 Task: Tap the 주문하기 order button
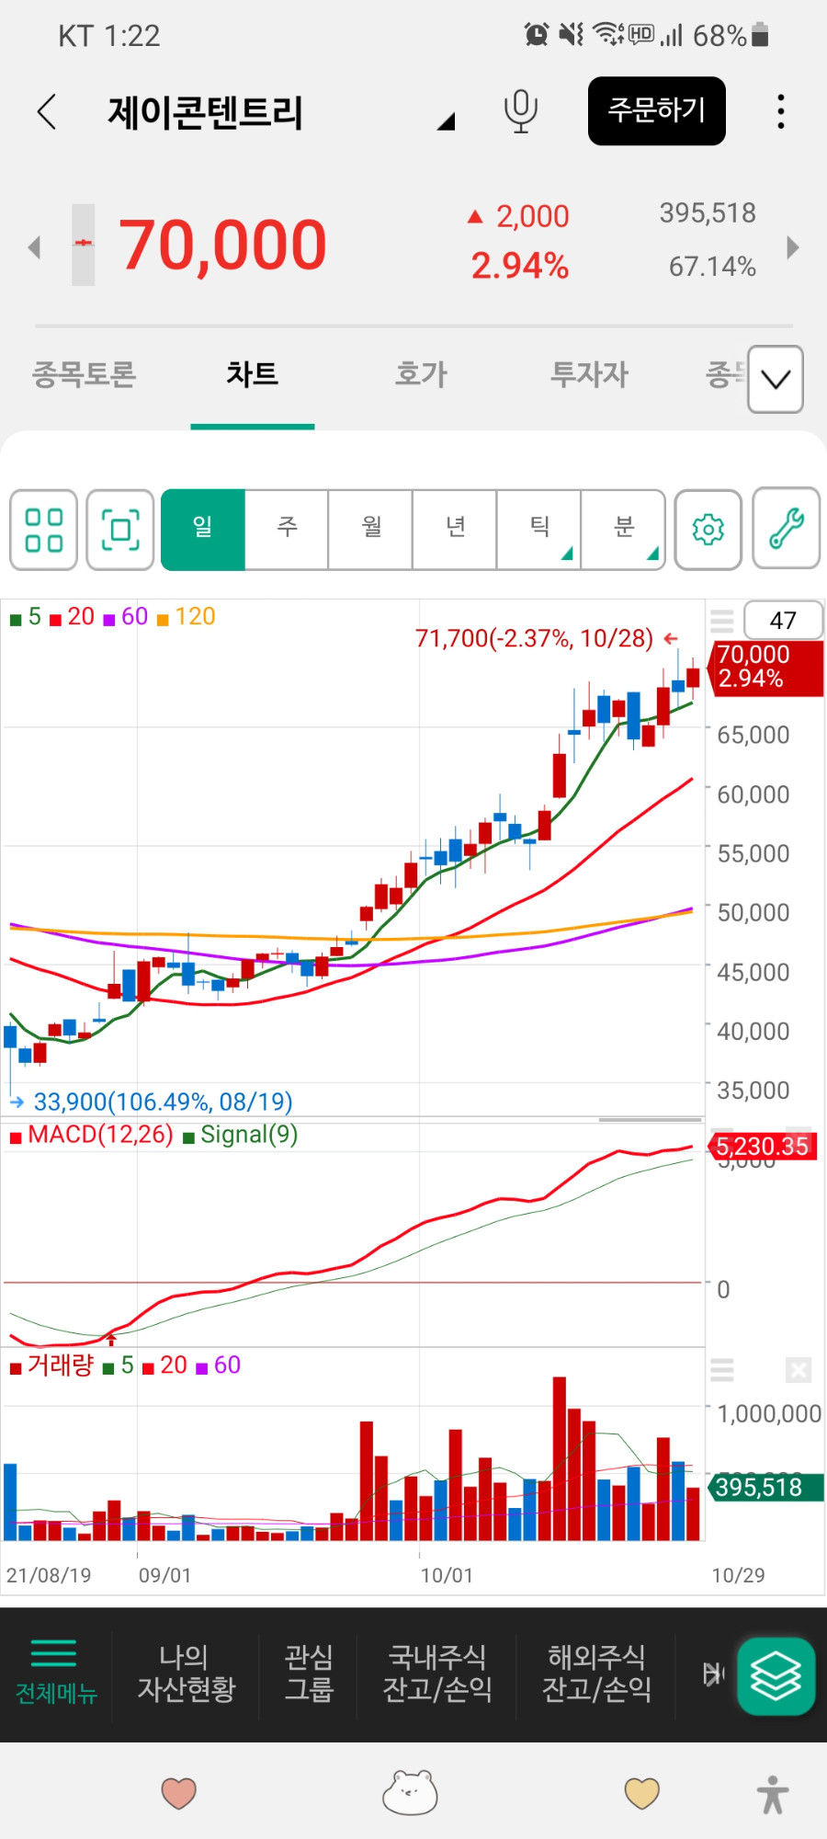tap(656, 111)
